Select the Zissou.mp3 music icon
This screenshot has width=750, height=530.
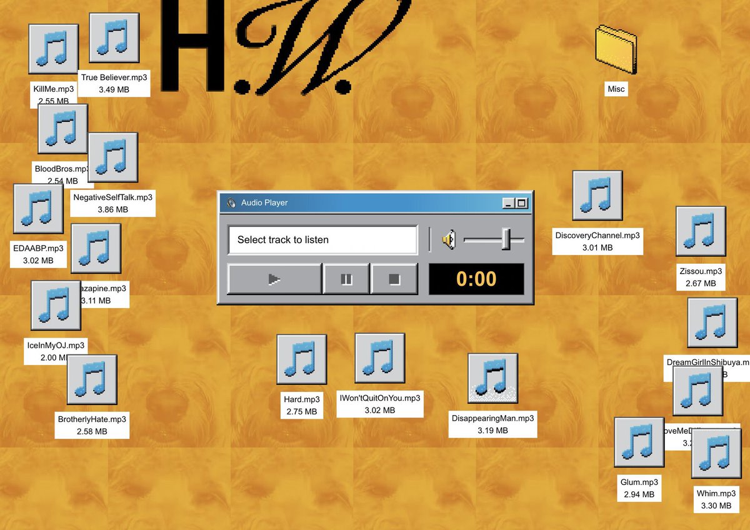700,231
